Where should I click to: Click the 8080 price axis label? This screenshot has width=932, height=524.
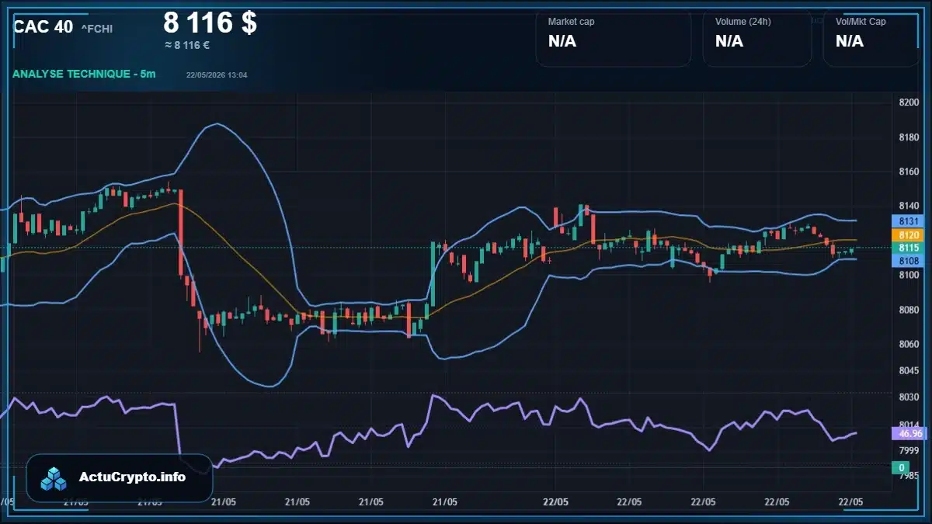pyautogui.click(x=909, y=310)
